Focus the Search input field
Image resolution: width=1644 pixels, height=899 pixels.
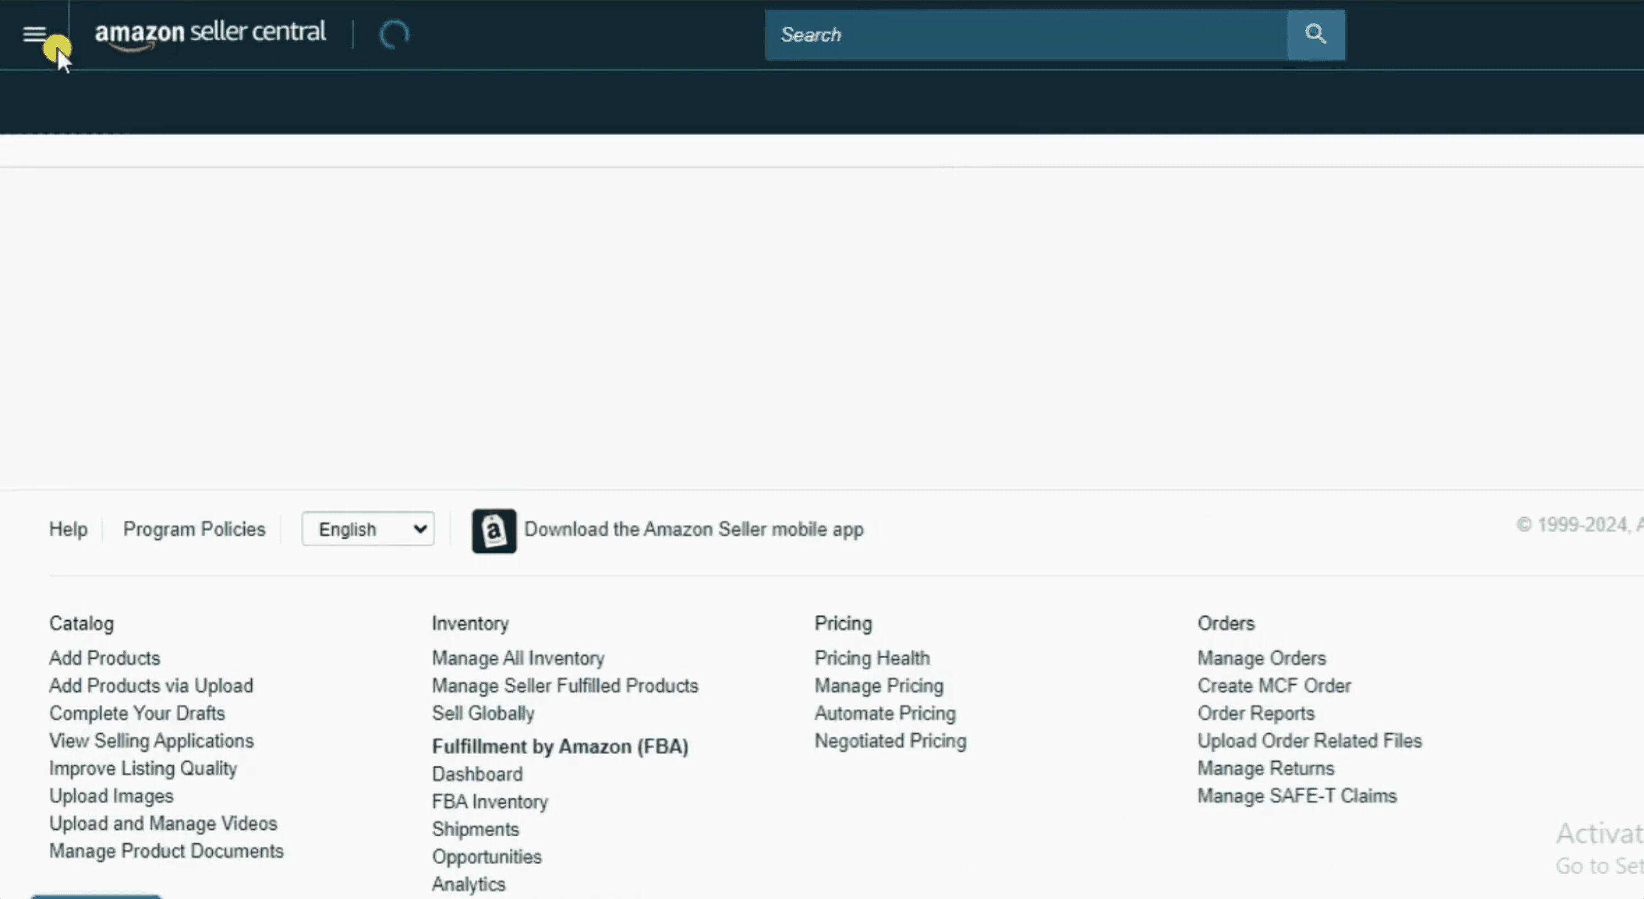pyautogui.click(x=1025, y=35)
